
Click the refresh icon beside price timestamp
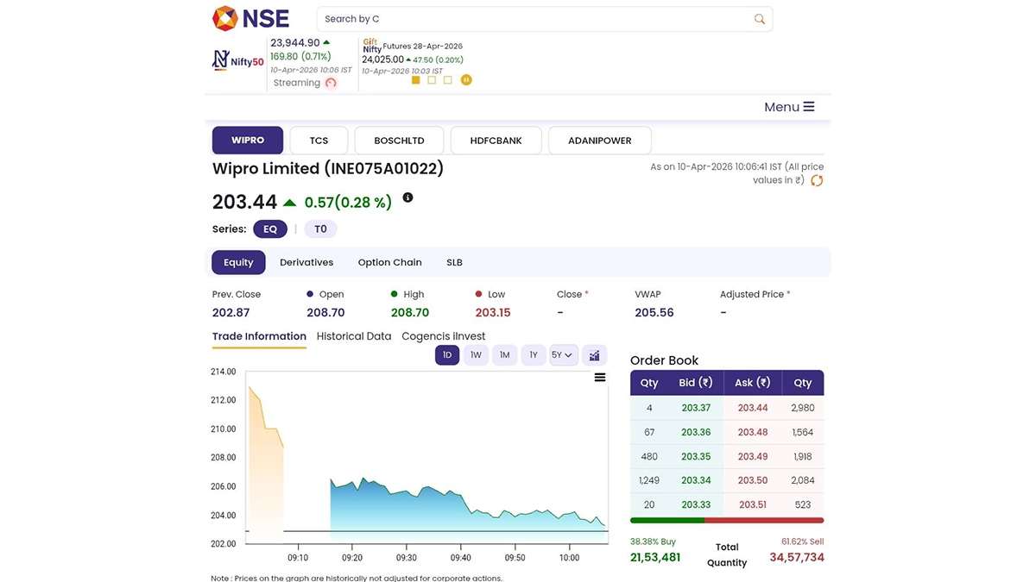point(816,180)
